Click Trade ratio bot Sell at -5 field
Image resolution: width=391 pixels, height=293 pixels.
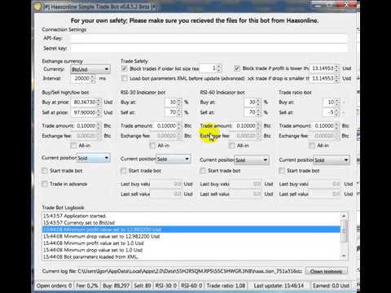click(332, 112)
